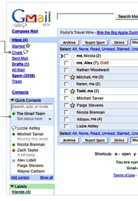
Task: Click the Gmail logo
Action: pos(32,18)
